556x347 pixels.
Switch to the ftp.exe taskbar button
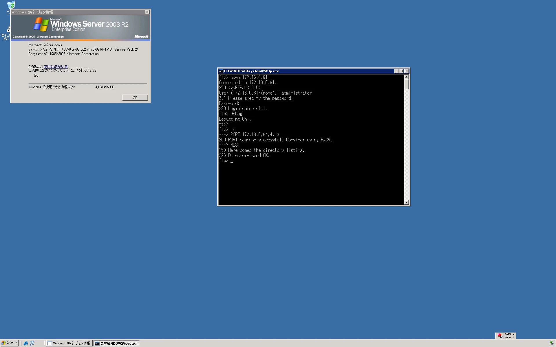click(x=117, y=343)
